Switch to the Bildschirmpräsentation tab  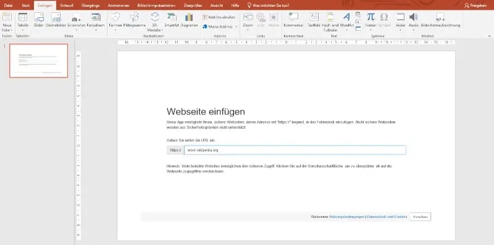pos(156,6)
